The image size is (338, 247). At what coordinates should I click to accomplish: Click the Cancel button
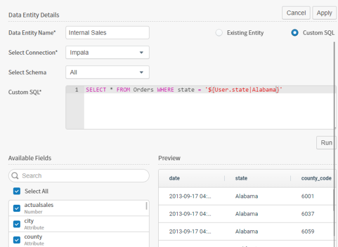296,13
